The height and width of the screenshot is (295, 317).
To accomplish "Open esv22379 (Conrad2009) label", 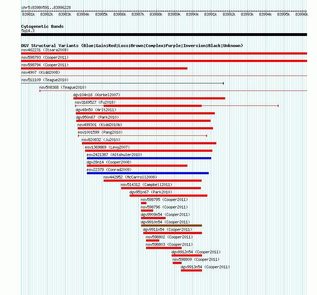I will (109, 170).
